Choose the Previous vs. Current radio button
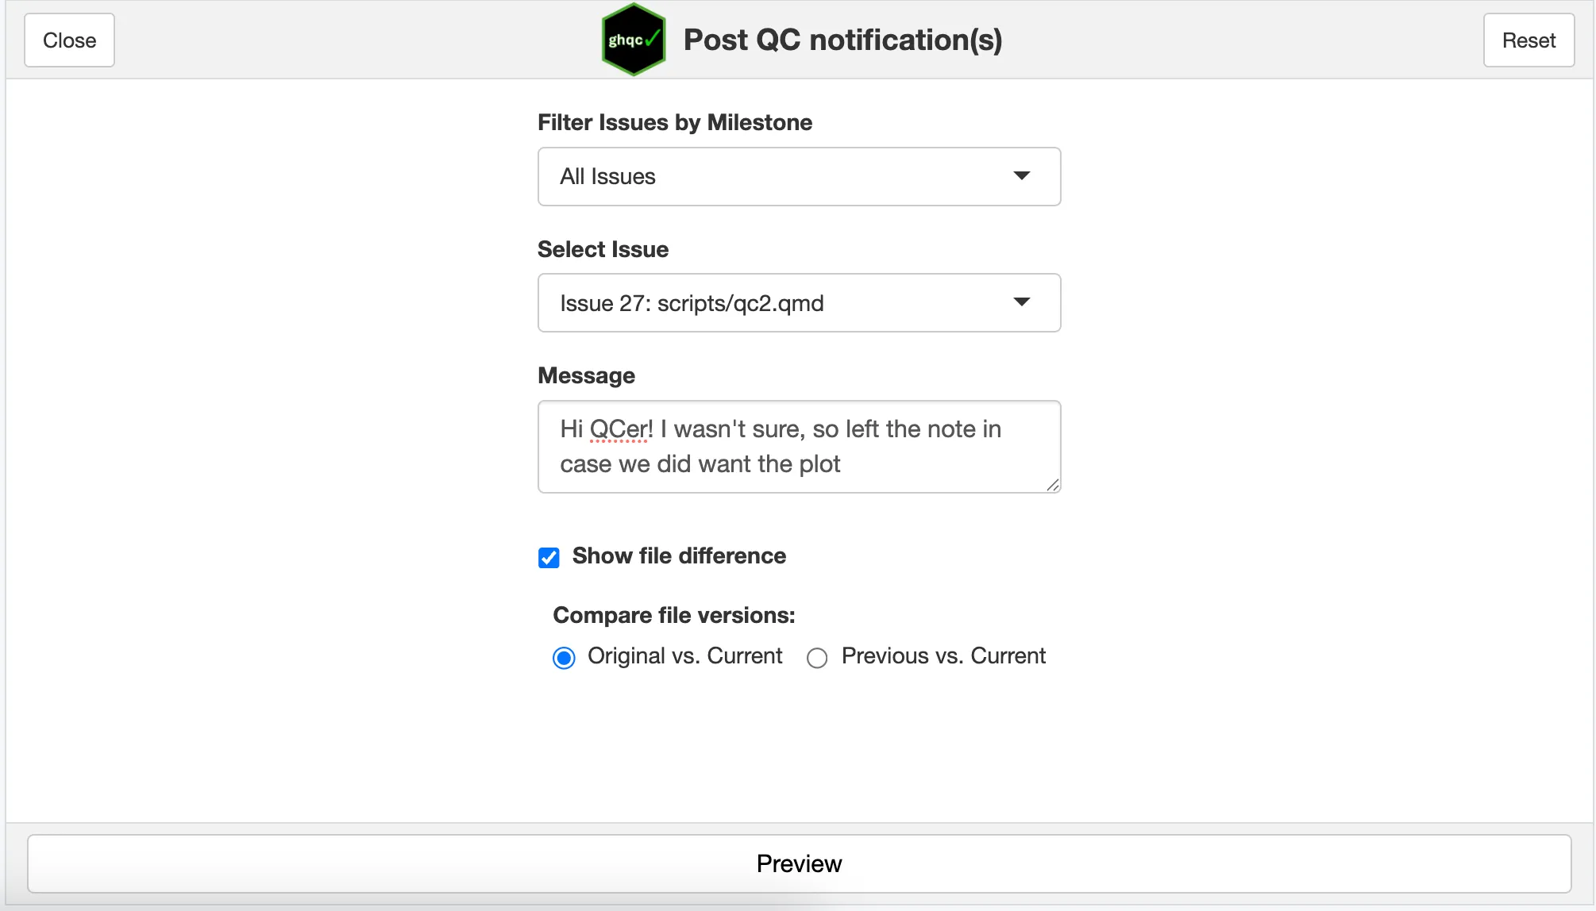 click(x=817, y=658)
